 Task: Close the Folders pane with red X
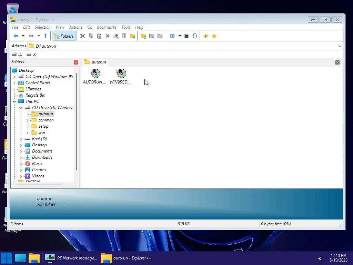(x=76, y=62)
